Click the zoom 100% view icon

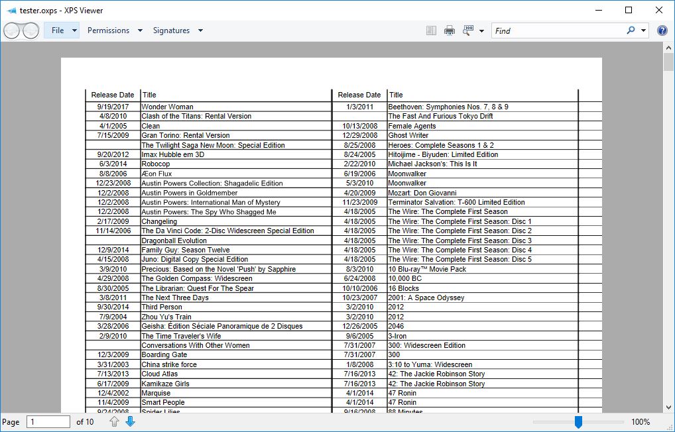(x=468, y=30)
